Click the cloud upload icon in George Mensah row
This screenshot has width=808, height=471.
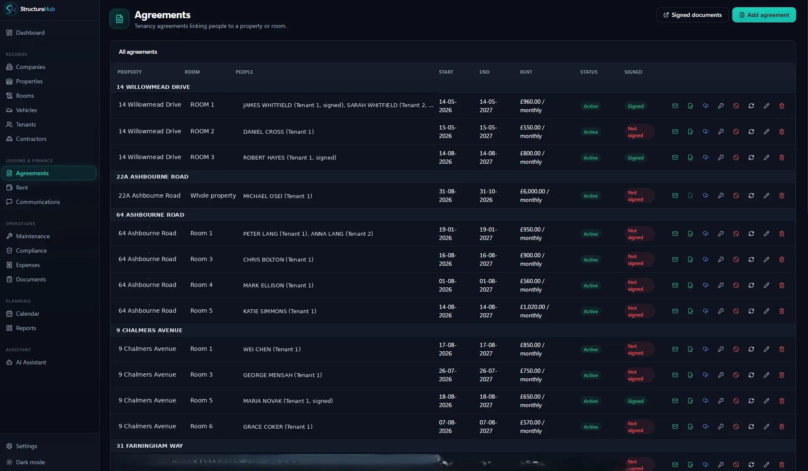pos(706,375)
